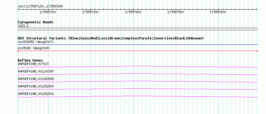Click the magenta line of transcript NM_001282899

pos(137,81)
